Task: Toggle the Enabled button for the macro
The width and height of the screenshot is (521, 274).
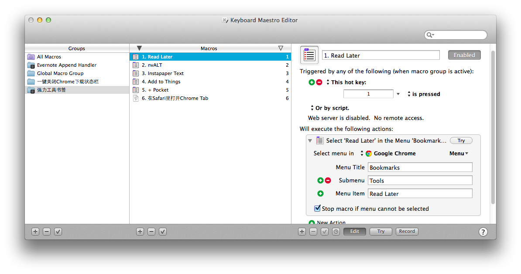Action: (x=464, y=55)
